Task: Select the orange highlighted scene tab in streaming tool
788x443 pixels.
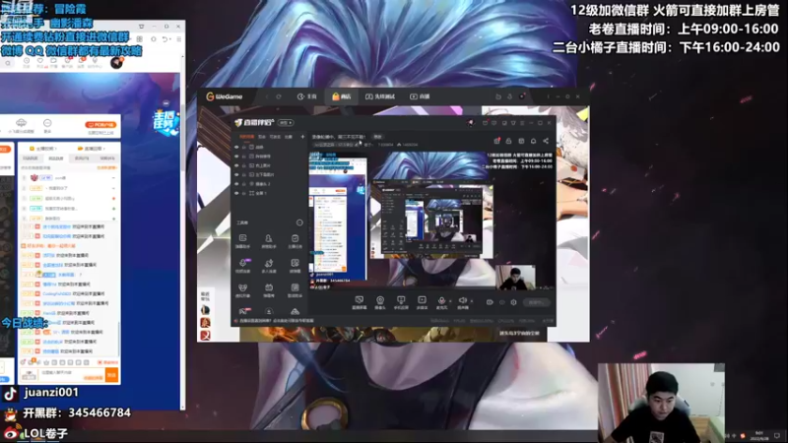Action: pos(246,137)
